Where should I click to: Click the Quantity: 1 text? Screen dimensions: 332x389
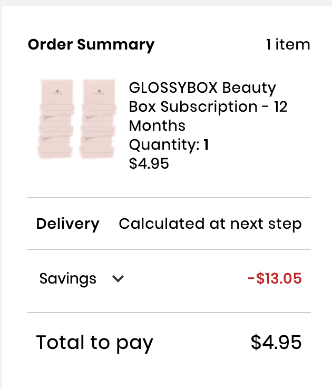click(x=169, y=145)
